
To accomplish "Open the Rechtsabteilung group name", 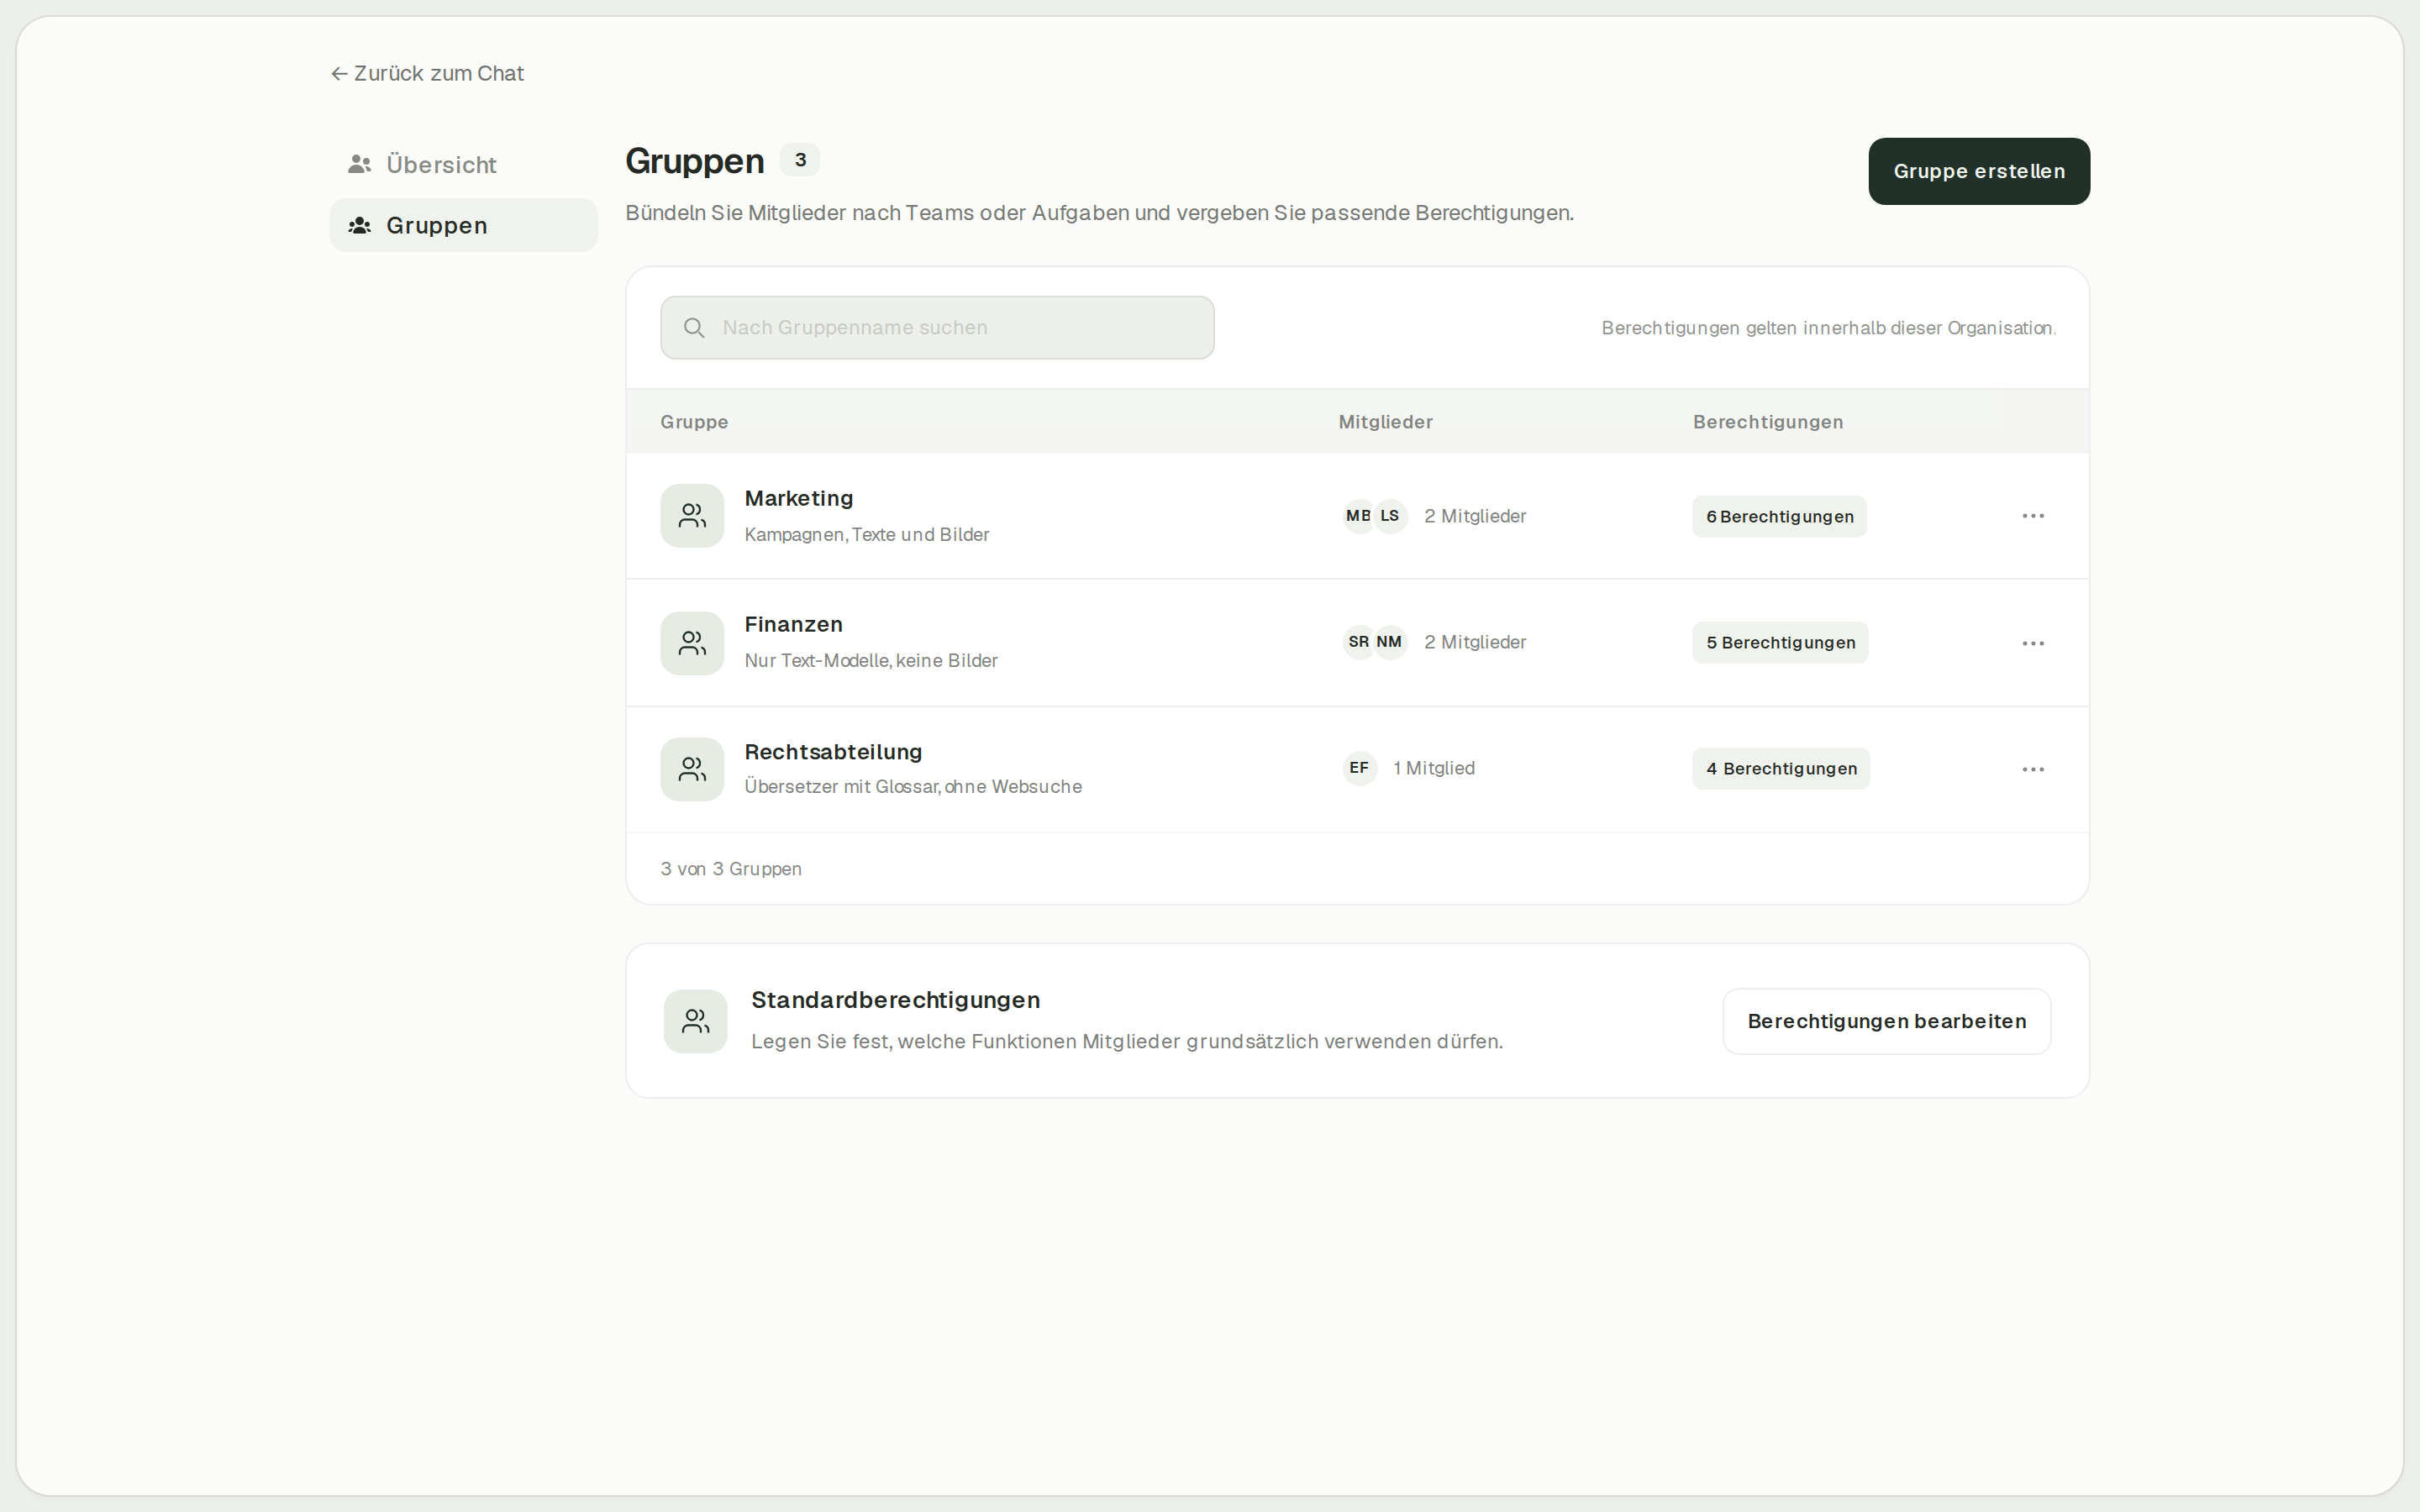I will point(834,751).
